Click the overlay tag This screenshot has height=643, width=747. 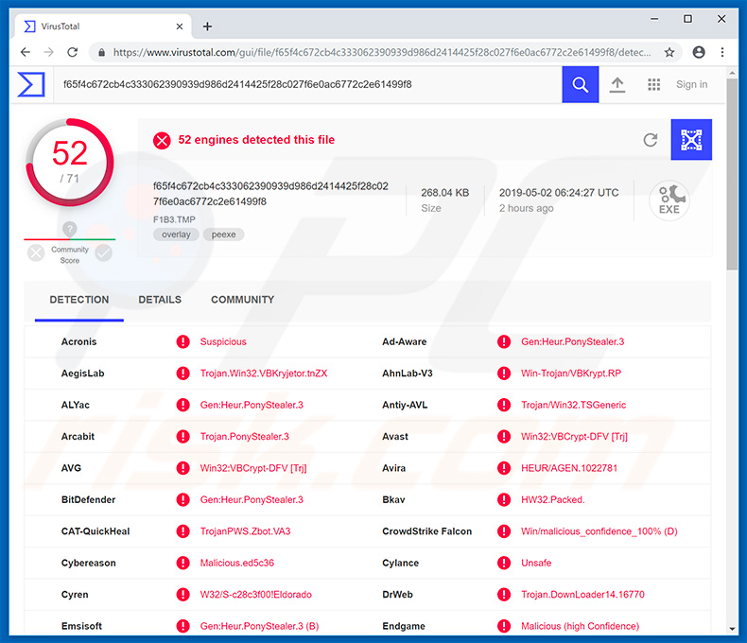(176, 235)
